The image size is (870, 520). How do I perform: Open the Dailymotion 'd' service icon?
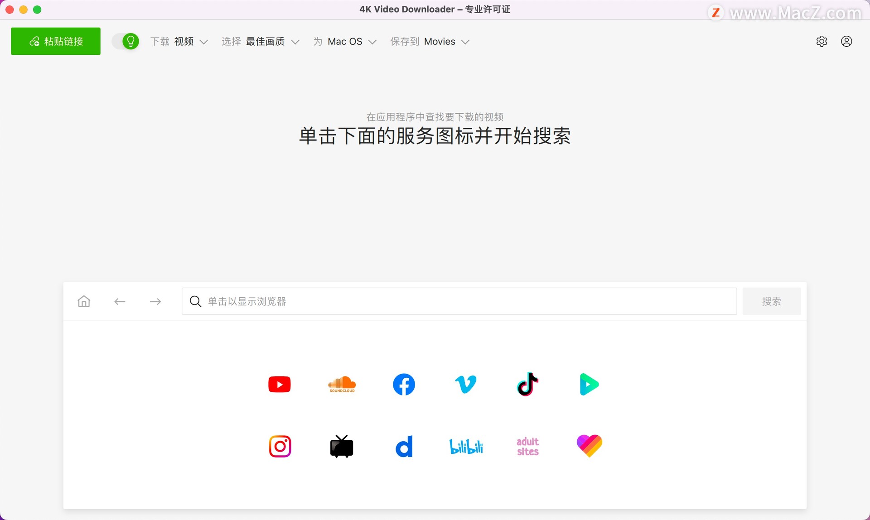(404, 447)
